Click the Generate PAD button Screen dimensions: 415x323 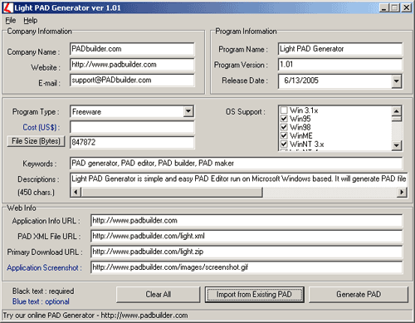pyautogui.click(x=359, y=294)
